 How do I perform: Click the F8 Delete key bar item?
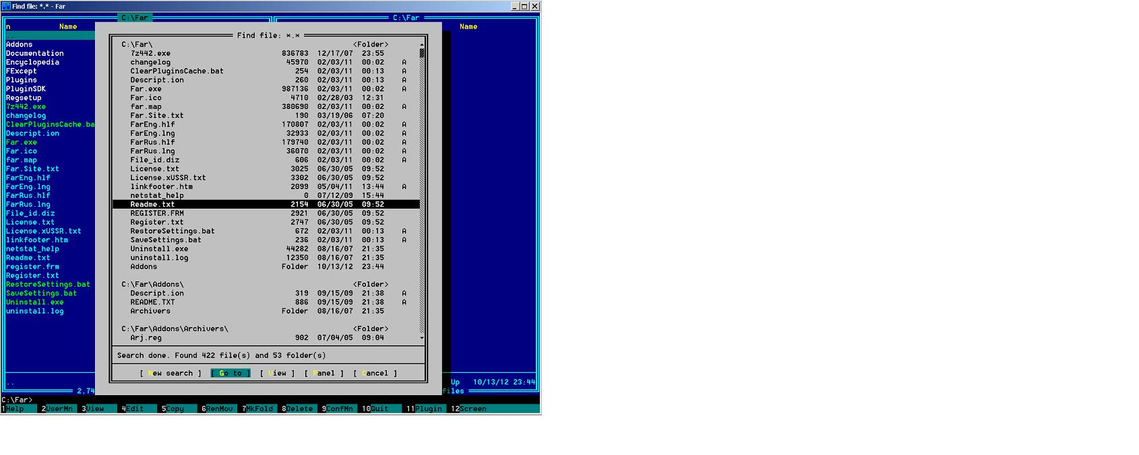299,409
